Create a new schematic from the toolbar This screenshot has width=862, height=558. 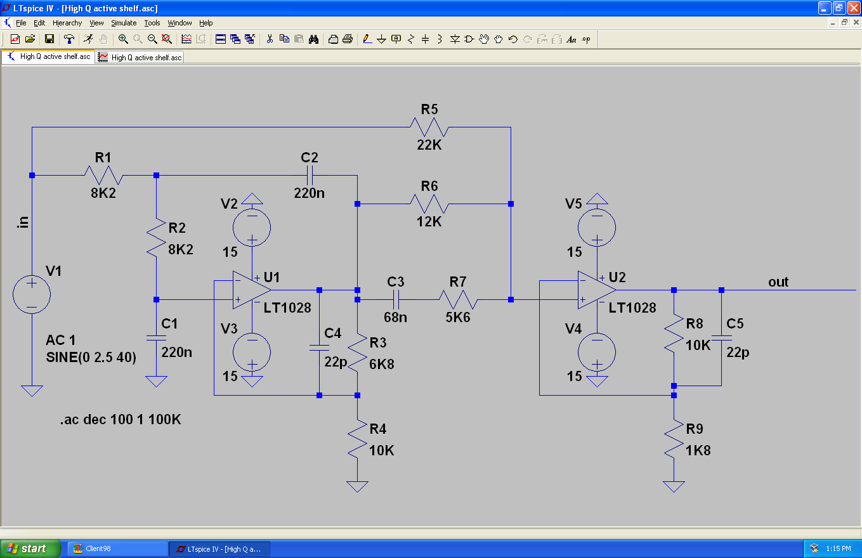tap(15, 39)
